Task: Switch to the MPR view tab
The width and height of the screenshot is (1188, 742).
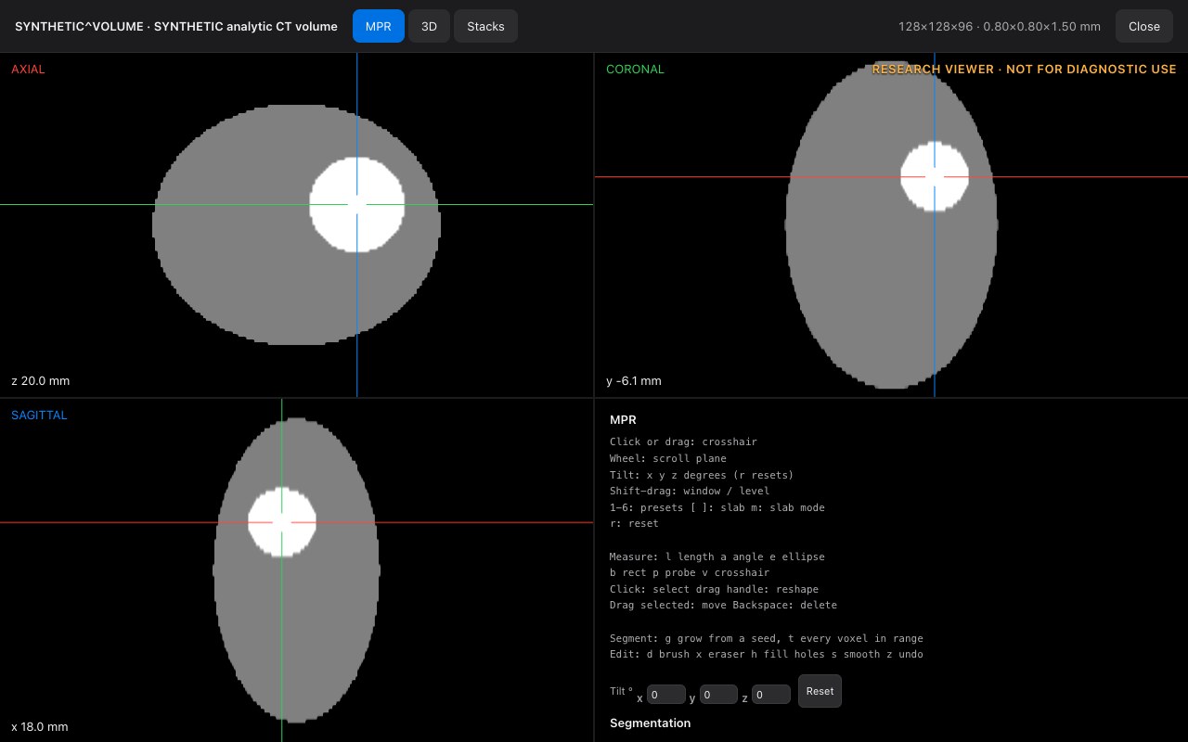Action: coord(379,26)
